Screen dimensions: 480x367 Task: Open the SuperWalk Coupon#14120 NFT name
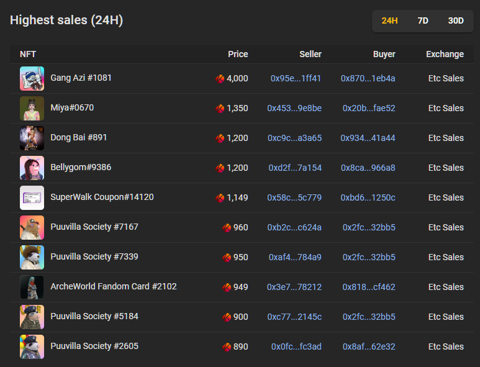[102, 197]
